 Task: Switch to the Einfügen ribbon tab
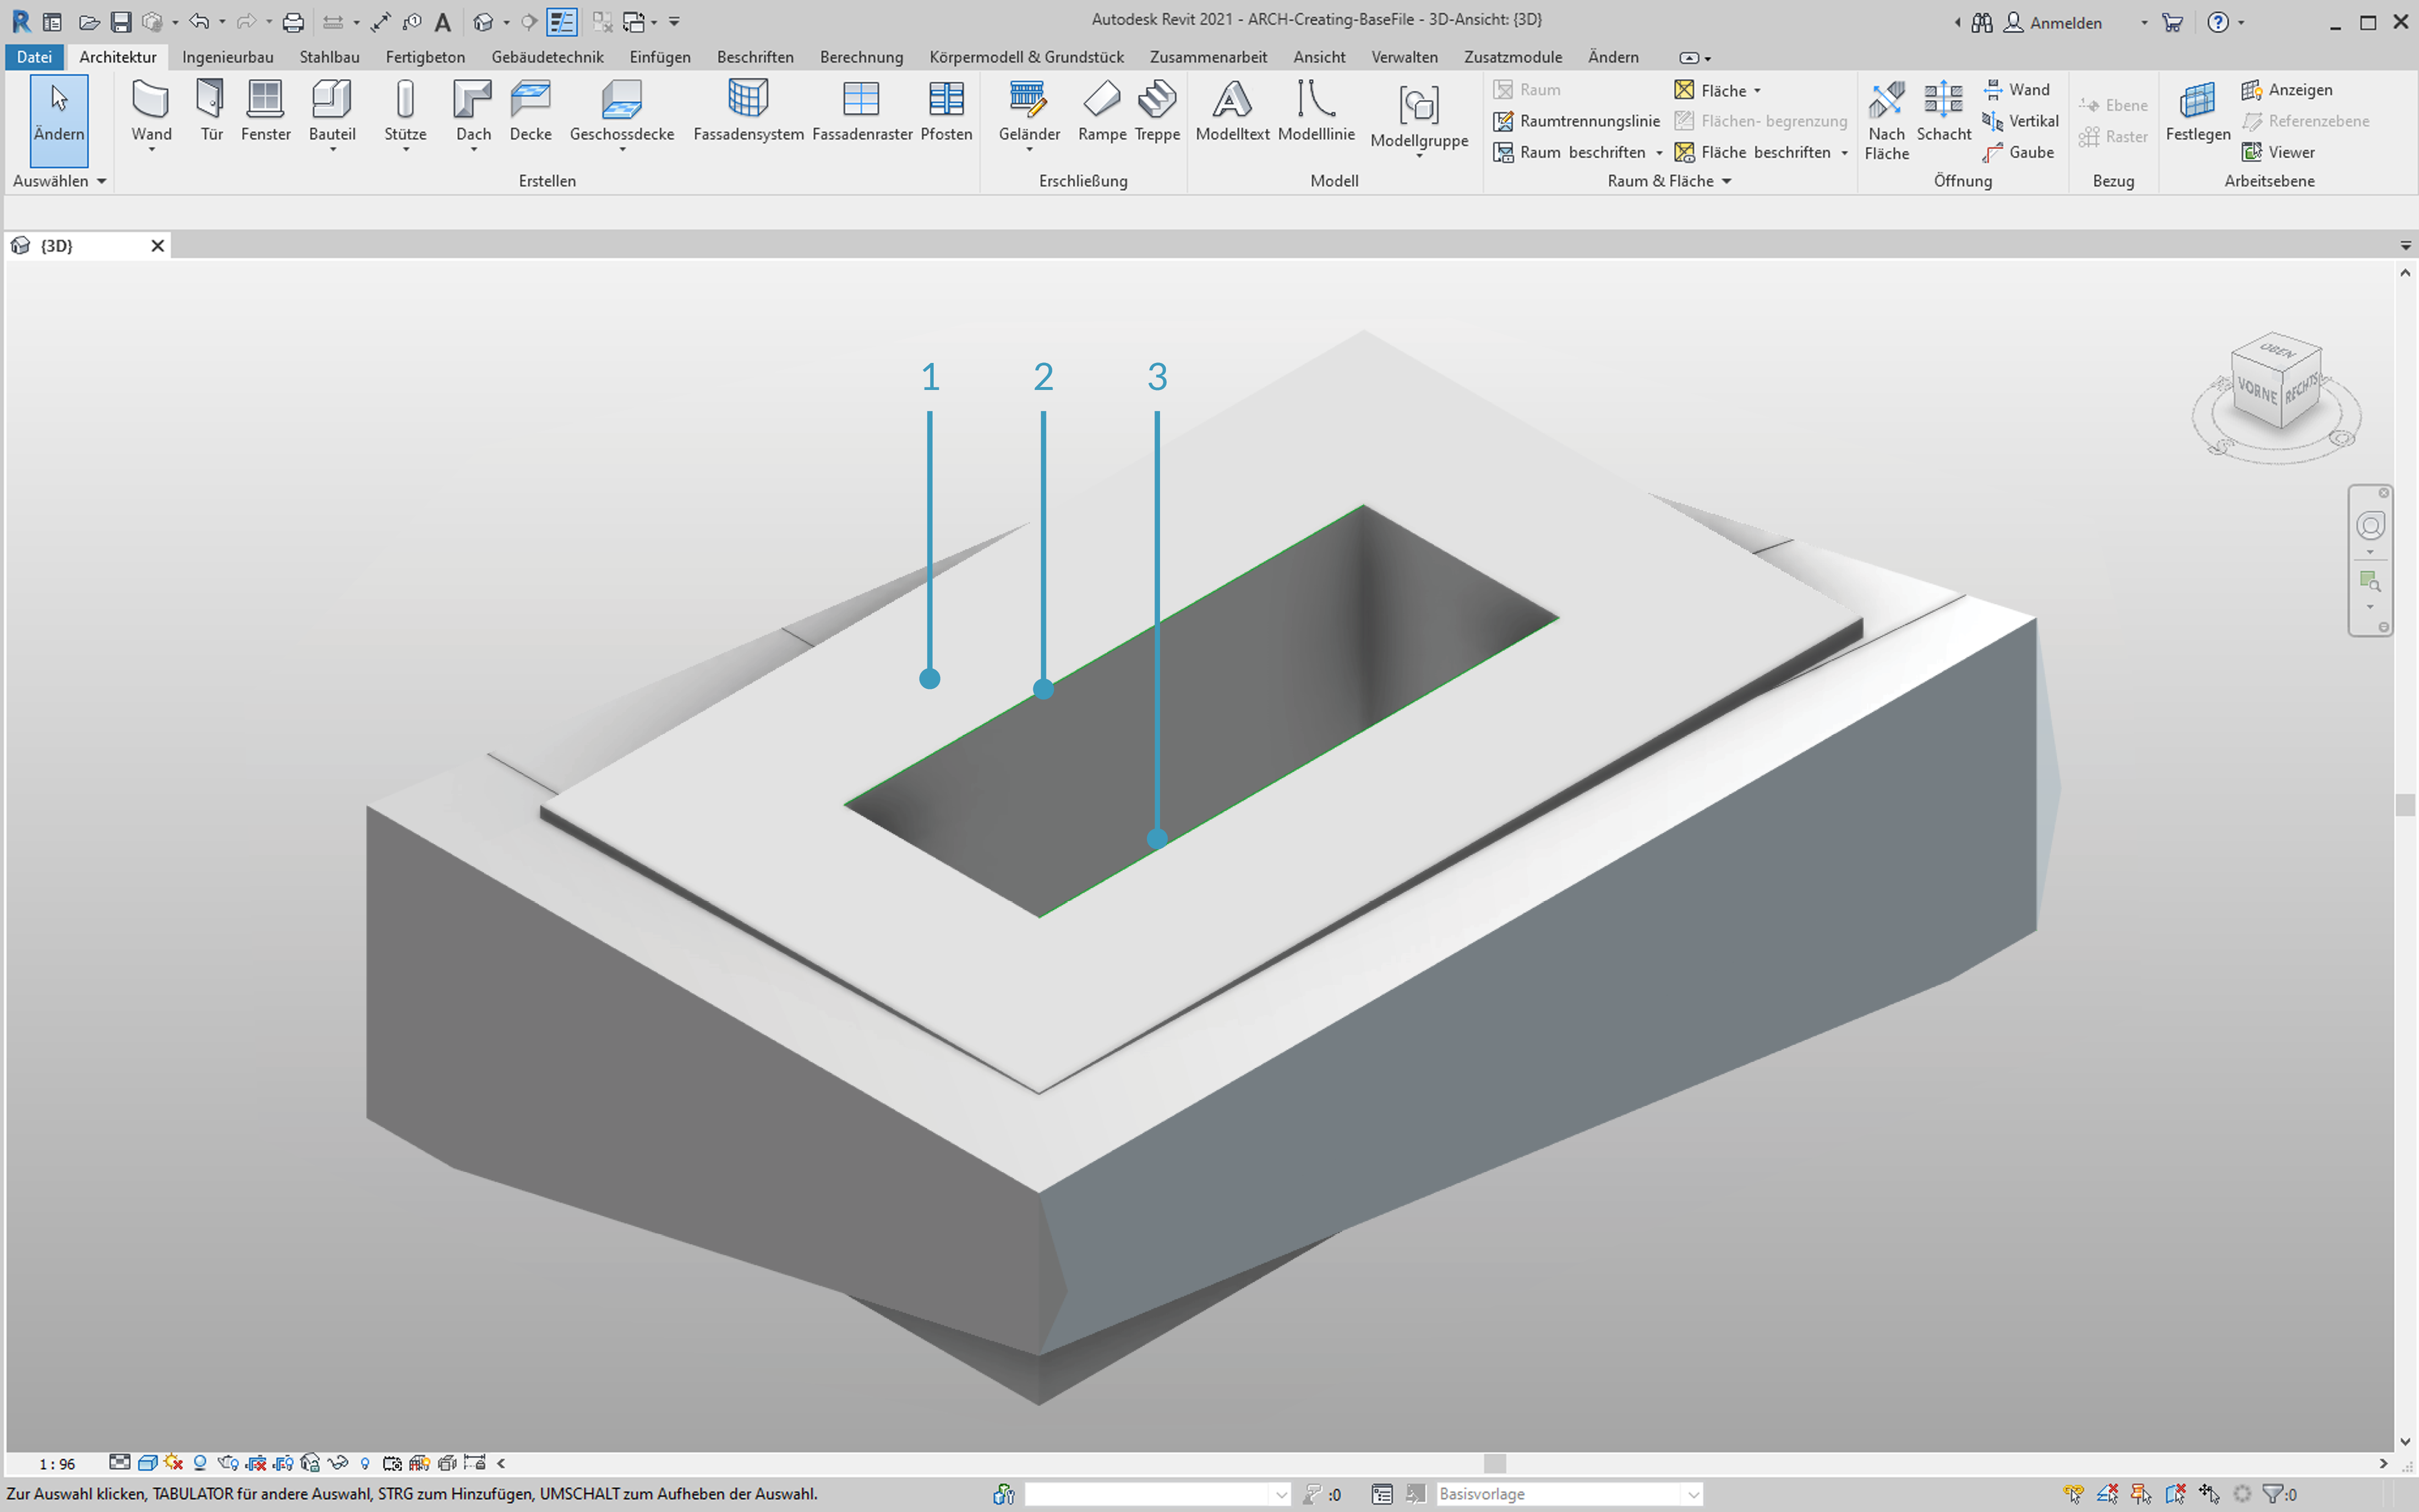pyautogui.click(x=660, y=57)
